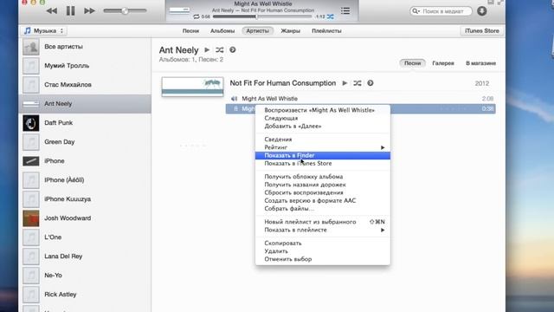The height and width of the screenshot is (312, 554).
Task: Click the 2012 album year
Action: [482, 83]
